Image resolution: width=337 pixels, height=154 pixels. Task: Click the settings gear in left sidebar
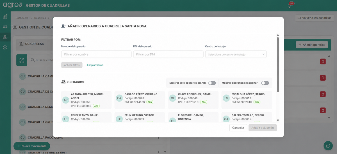tap(5, 47)
